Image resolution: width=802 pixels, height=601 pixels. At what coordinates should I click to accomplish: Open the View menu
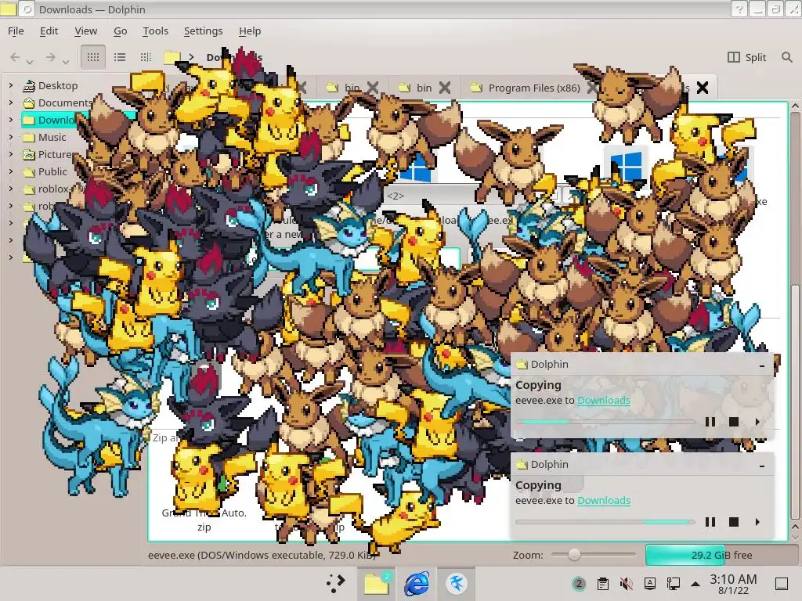pyautogui.click(x=85, y=31)
